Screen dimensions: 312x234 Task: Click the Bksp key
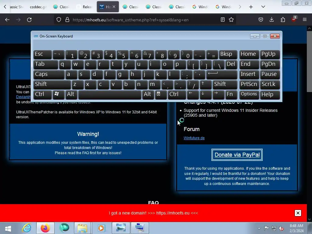click(228, 55)
